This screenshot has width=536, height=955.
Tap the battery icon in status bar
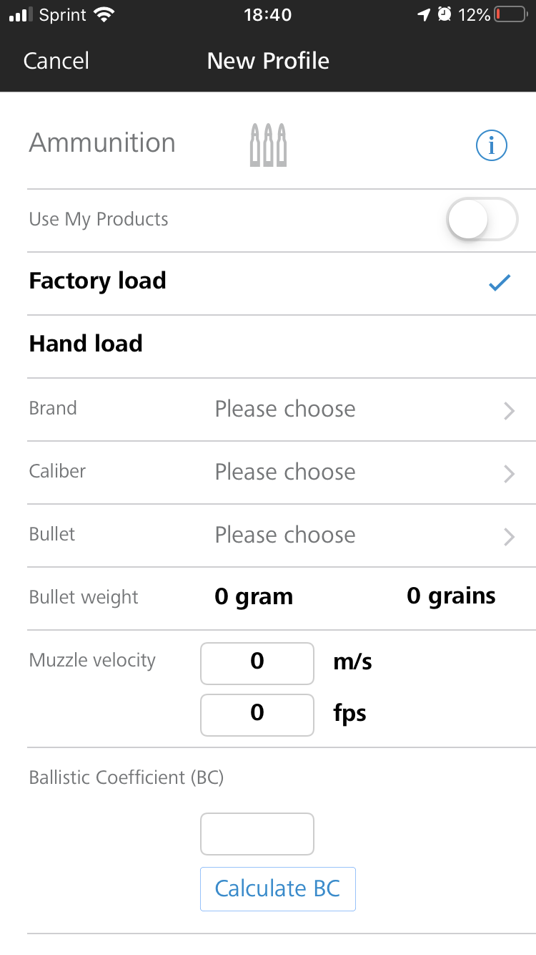510,15
